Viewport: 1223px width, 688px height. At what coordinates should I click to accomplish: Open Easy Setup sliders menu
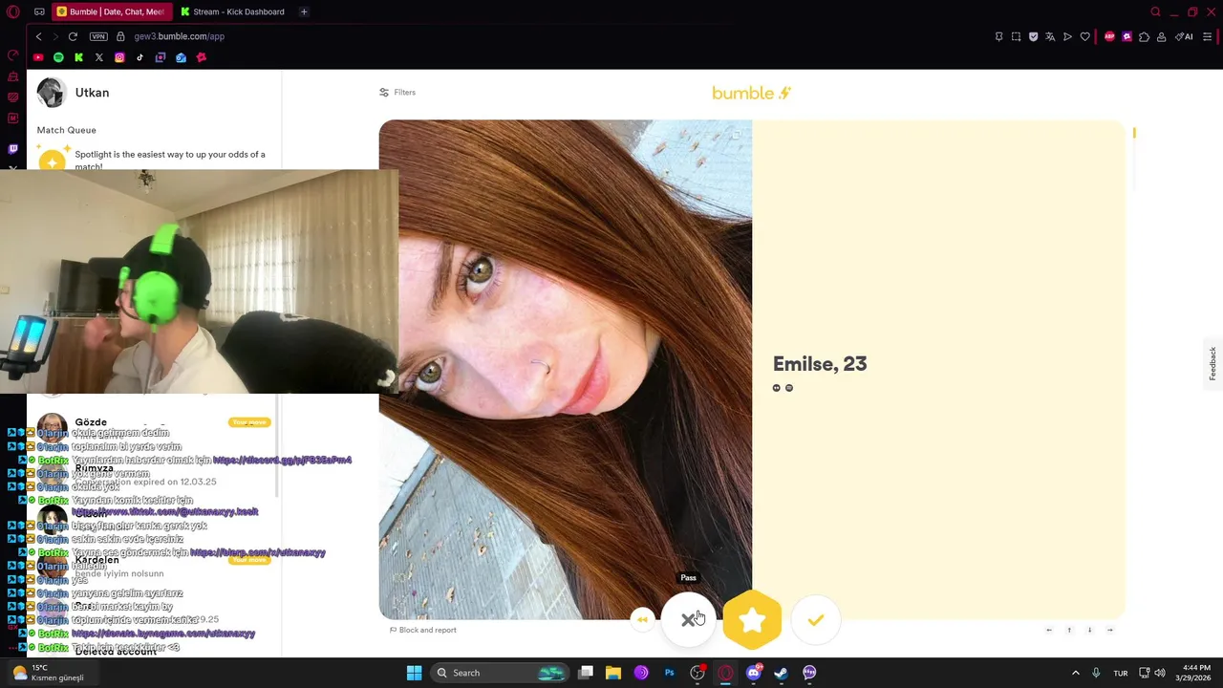[1208, 36]
